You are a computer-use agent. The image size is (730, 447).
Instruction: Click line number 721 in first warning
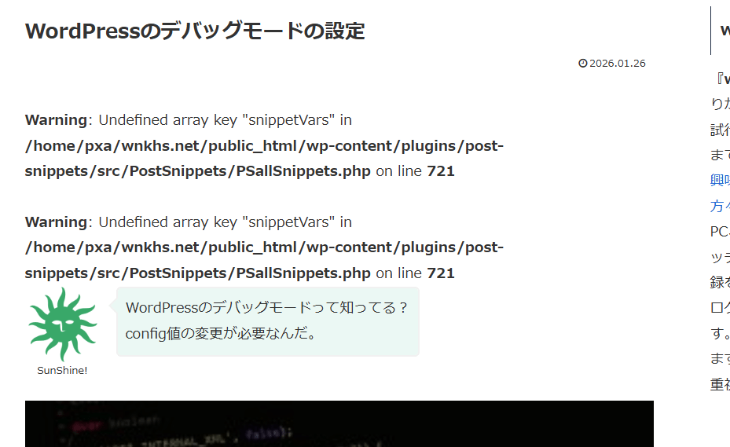coord(440,171)
